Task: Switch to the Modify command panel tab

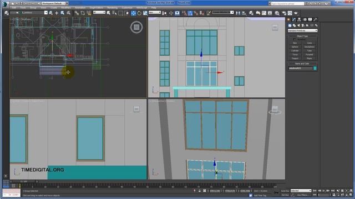Action: 294,19
